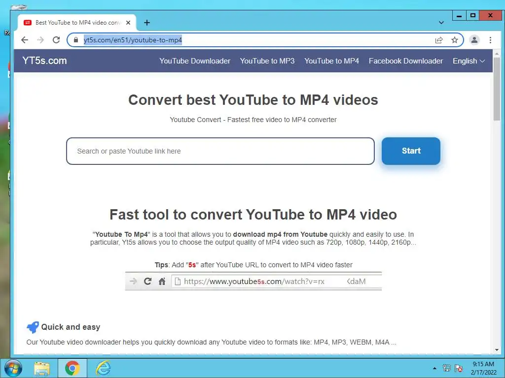Show hidden tray icons arrow
Screen dimensions: 505x378
point(435,368)
